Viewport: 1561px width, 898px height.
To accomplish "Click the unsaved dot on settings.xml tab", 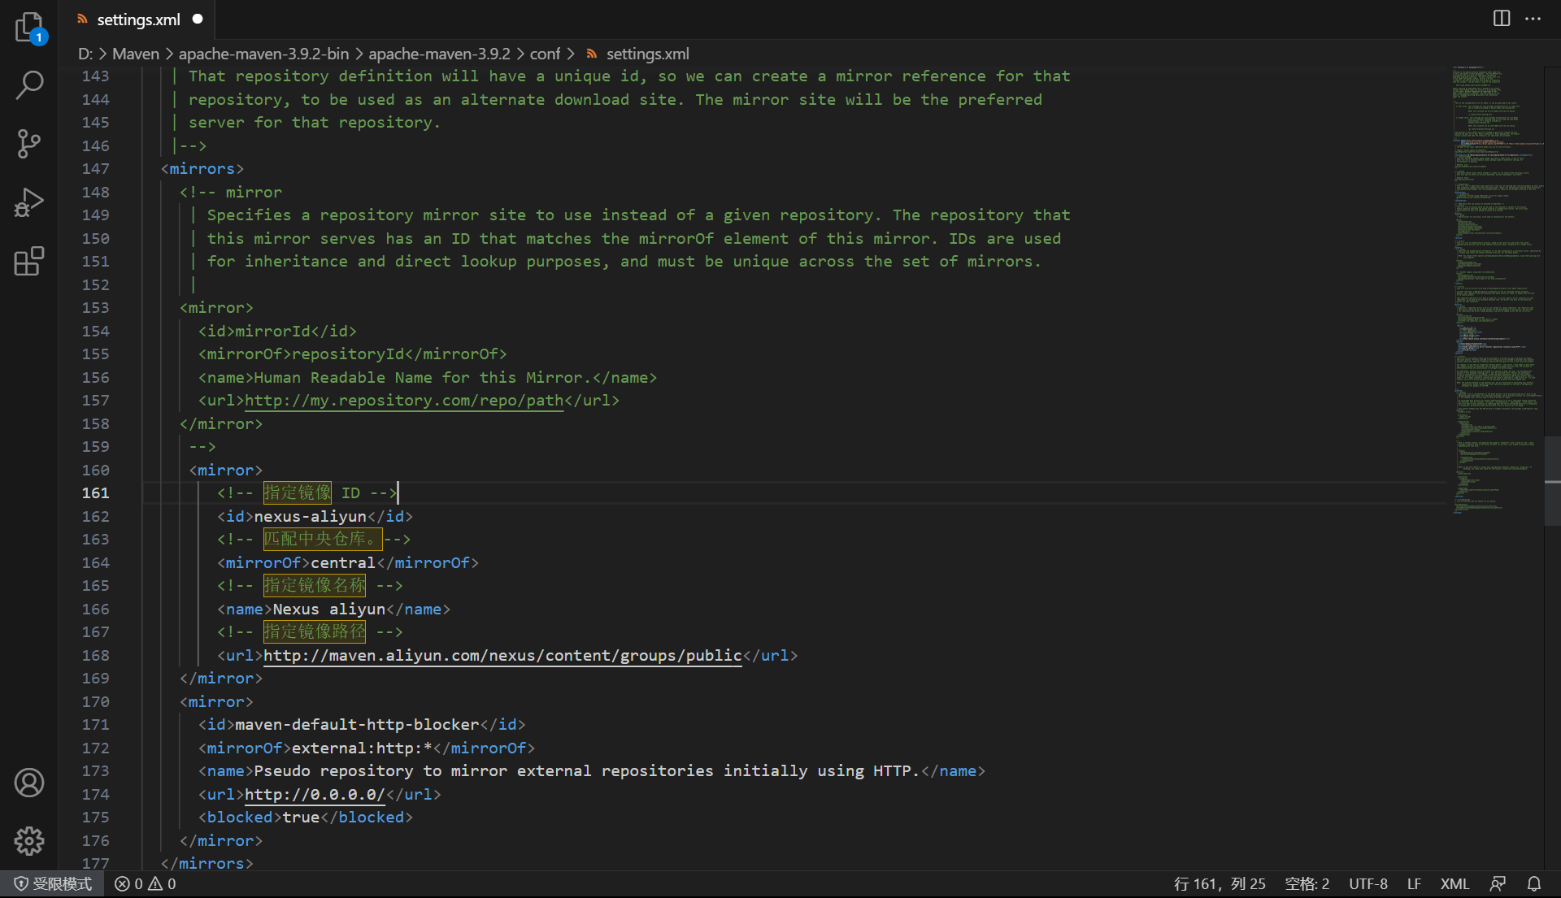I will (x=198, y=19).
